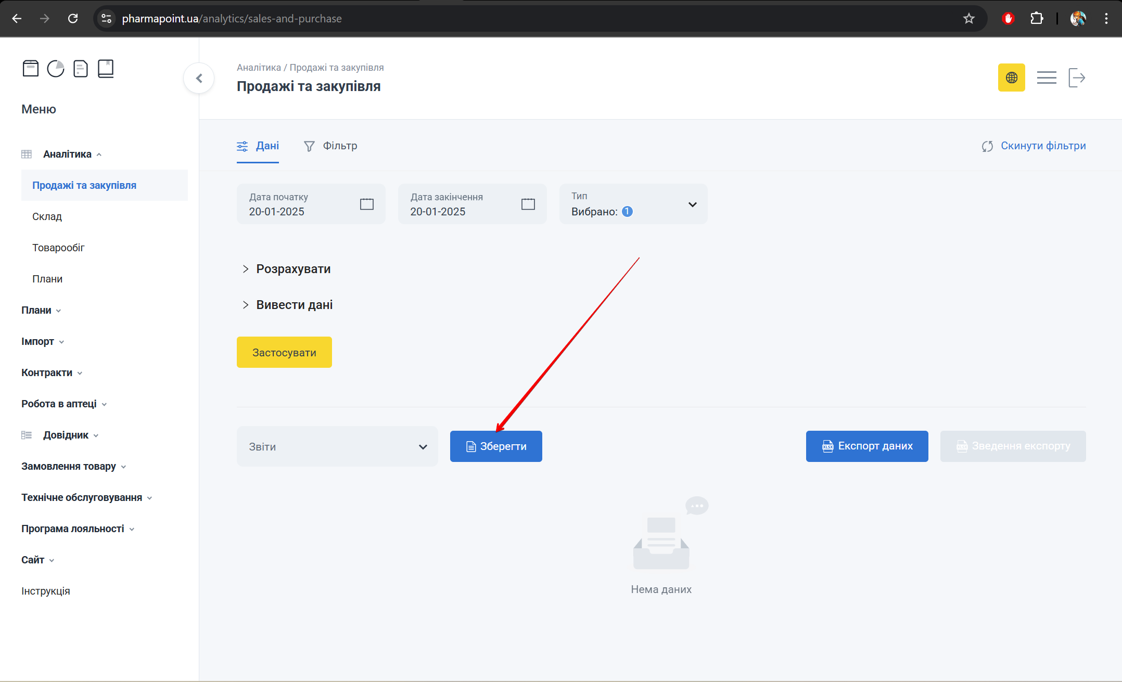The width and height of the screenshot is (1122, 682).
Task: Click Скинути фільтри link
Action: 1034,146
